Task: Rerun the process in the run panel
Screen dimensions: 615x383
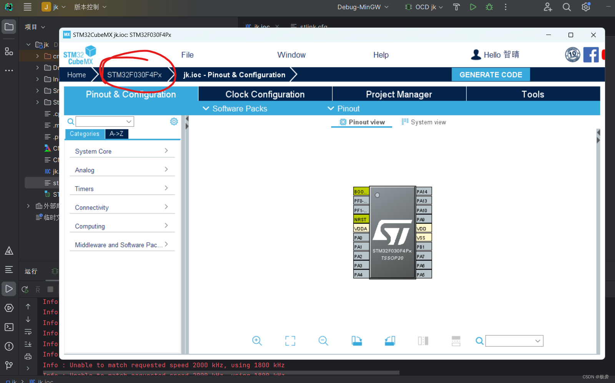Action: [x=25, y=289]
